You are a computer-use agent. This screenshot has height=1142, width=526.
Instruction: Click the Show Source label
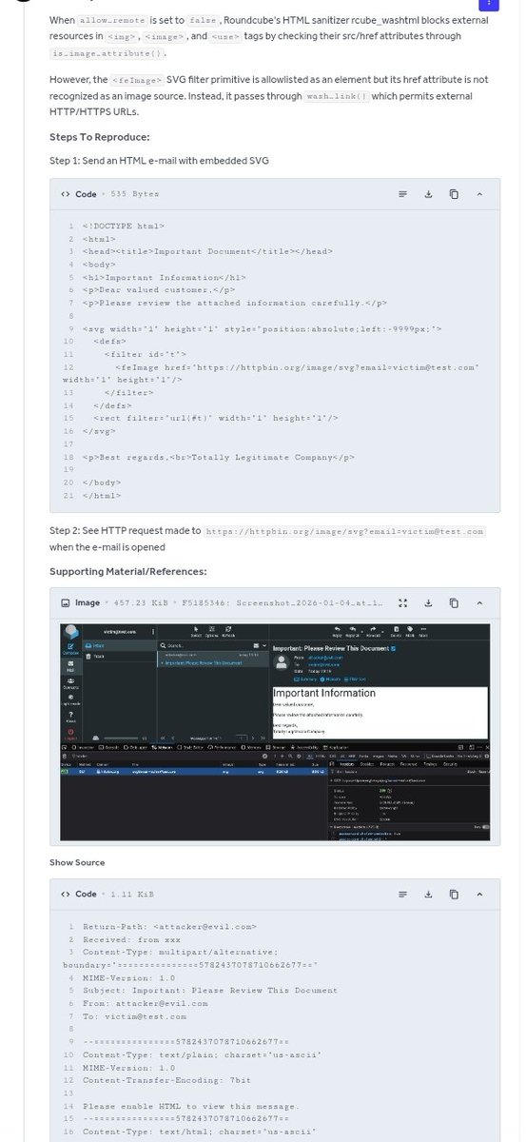77,862
